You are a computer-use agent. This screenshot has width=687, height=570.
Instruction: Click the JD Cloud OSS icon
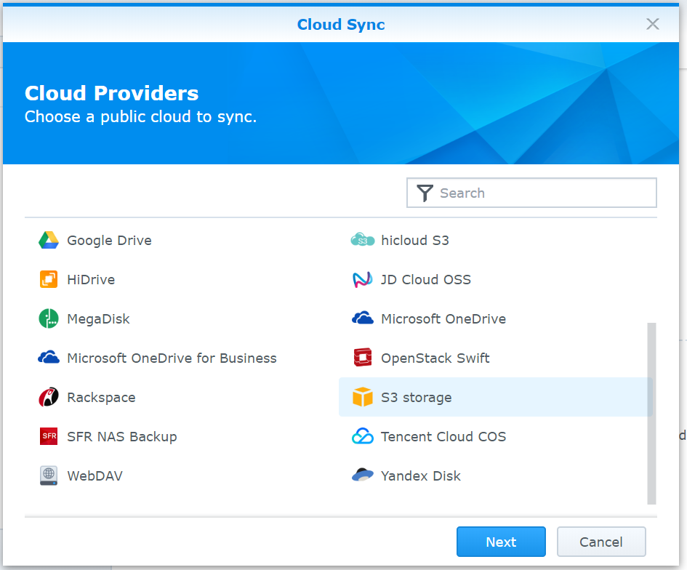[362, 280]
